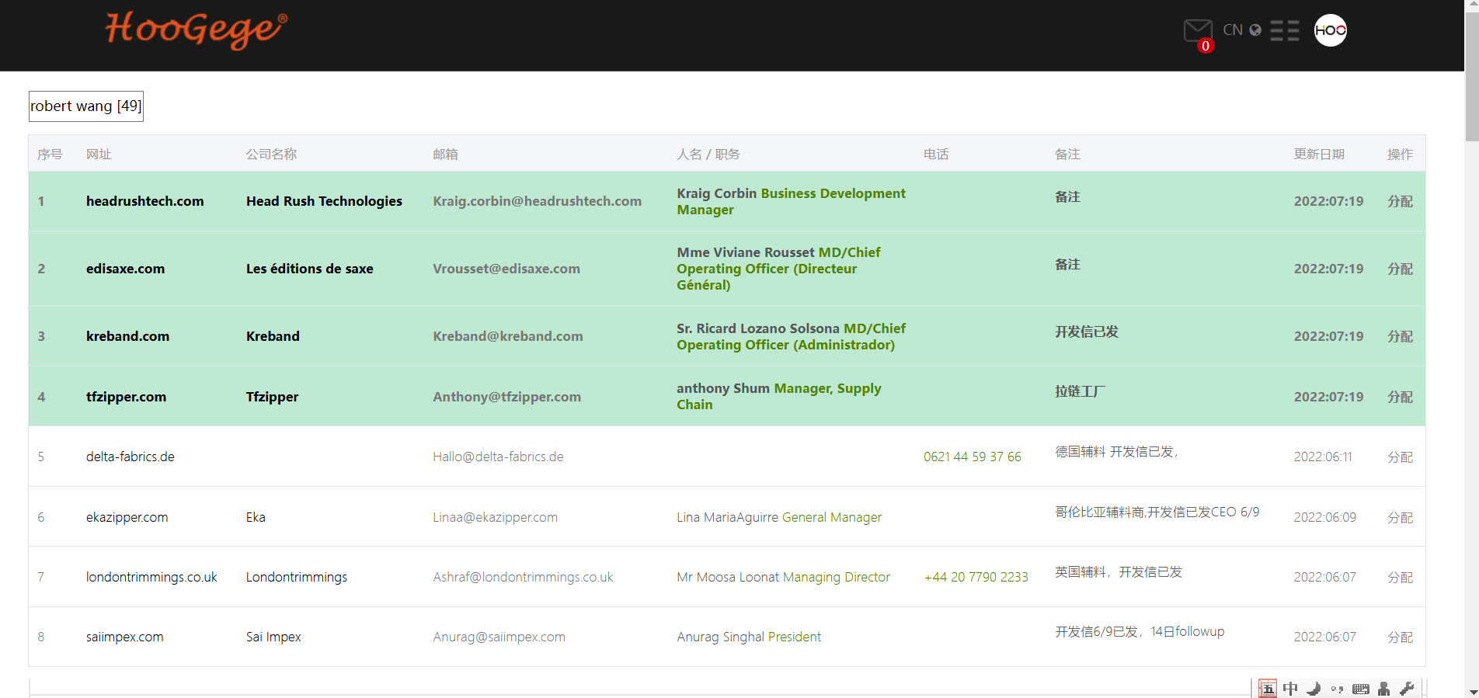Click the 邮箱 column header
This screenshot has width=1479, height=698.
click(x=445, y=154)
